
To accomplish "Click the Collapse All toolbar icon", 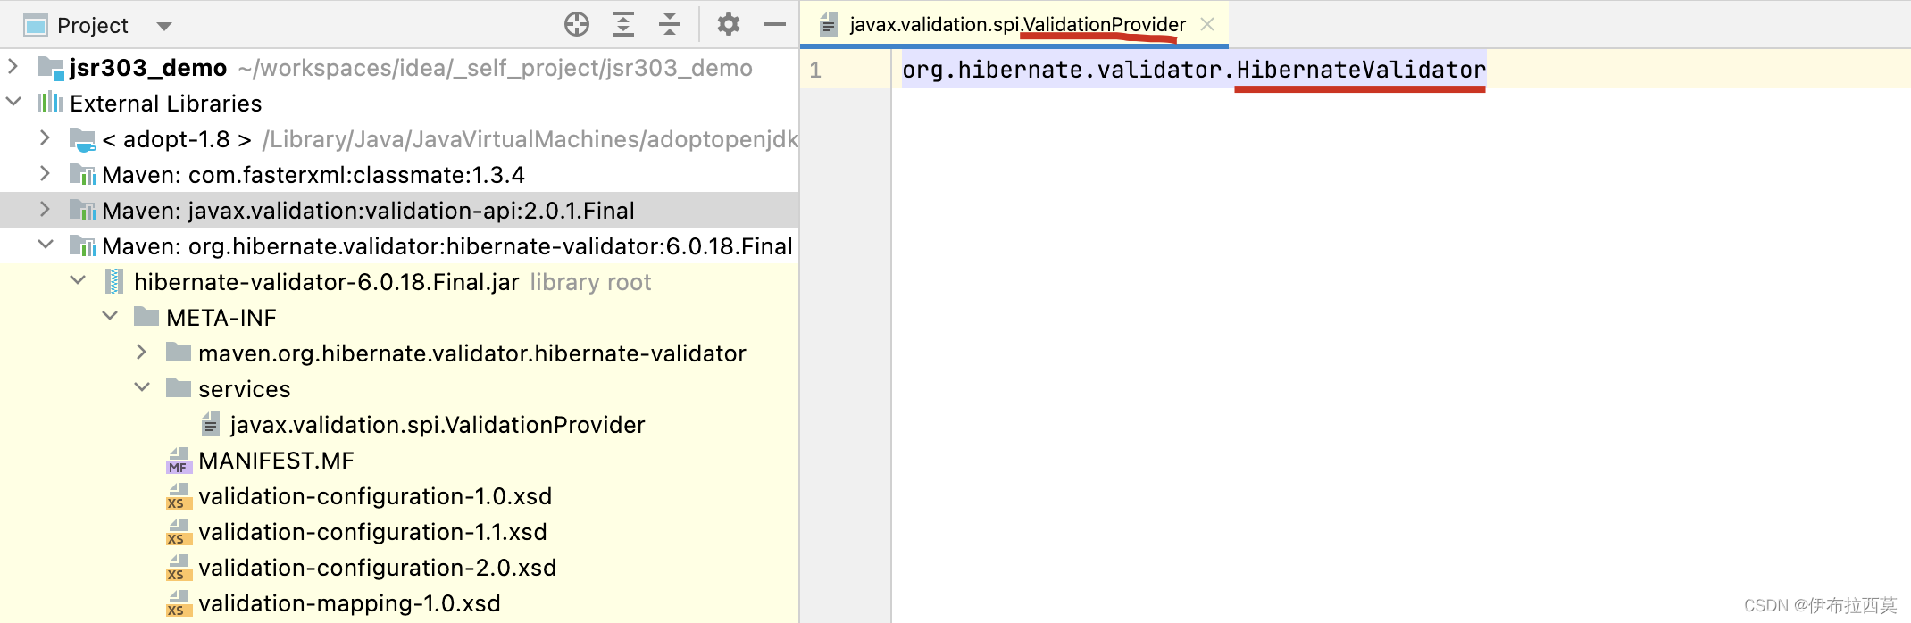I will click(670, 24).
